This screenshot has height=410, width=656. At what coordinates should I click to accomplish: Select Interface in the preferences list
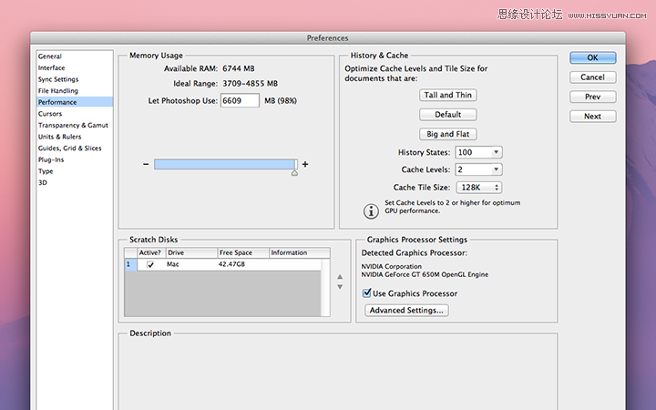pos(51,67)
